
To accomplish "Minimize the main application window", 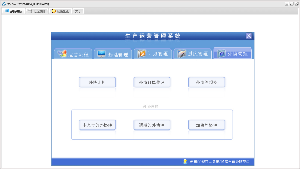I will (x=287, y=4).
